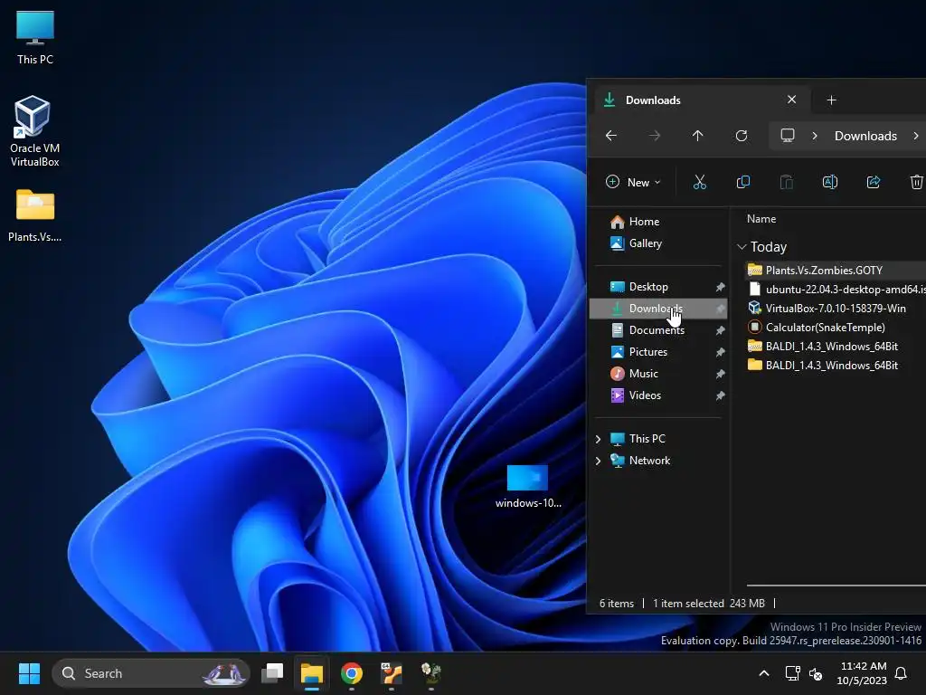Image resolution: width=926 pixels, height=695 pixels.
Task: Show hidden system tray icons
Action: [764, 673]
